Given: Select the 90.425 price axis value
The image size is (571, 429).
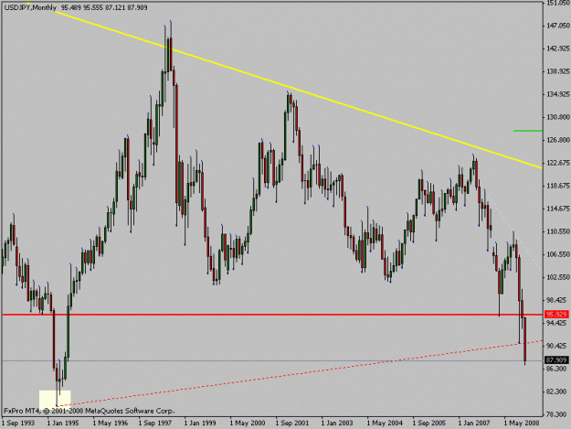Looking at the screenshot, I should click(x=557, y=346).
